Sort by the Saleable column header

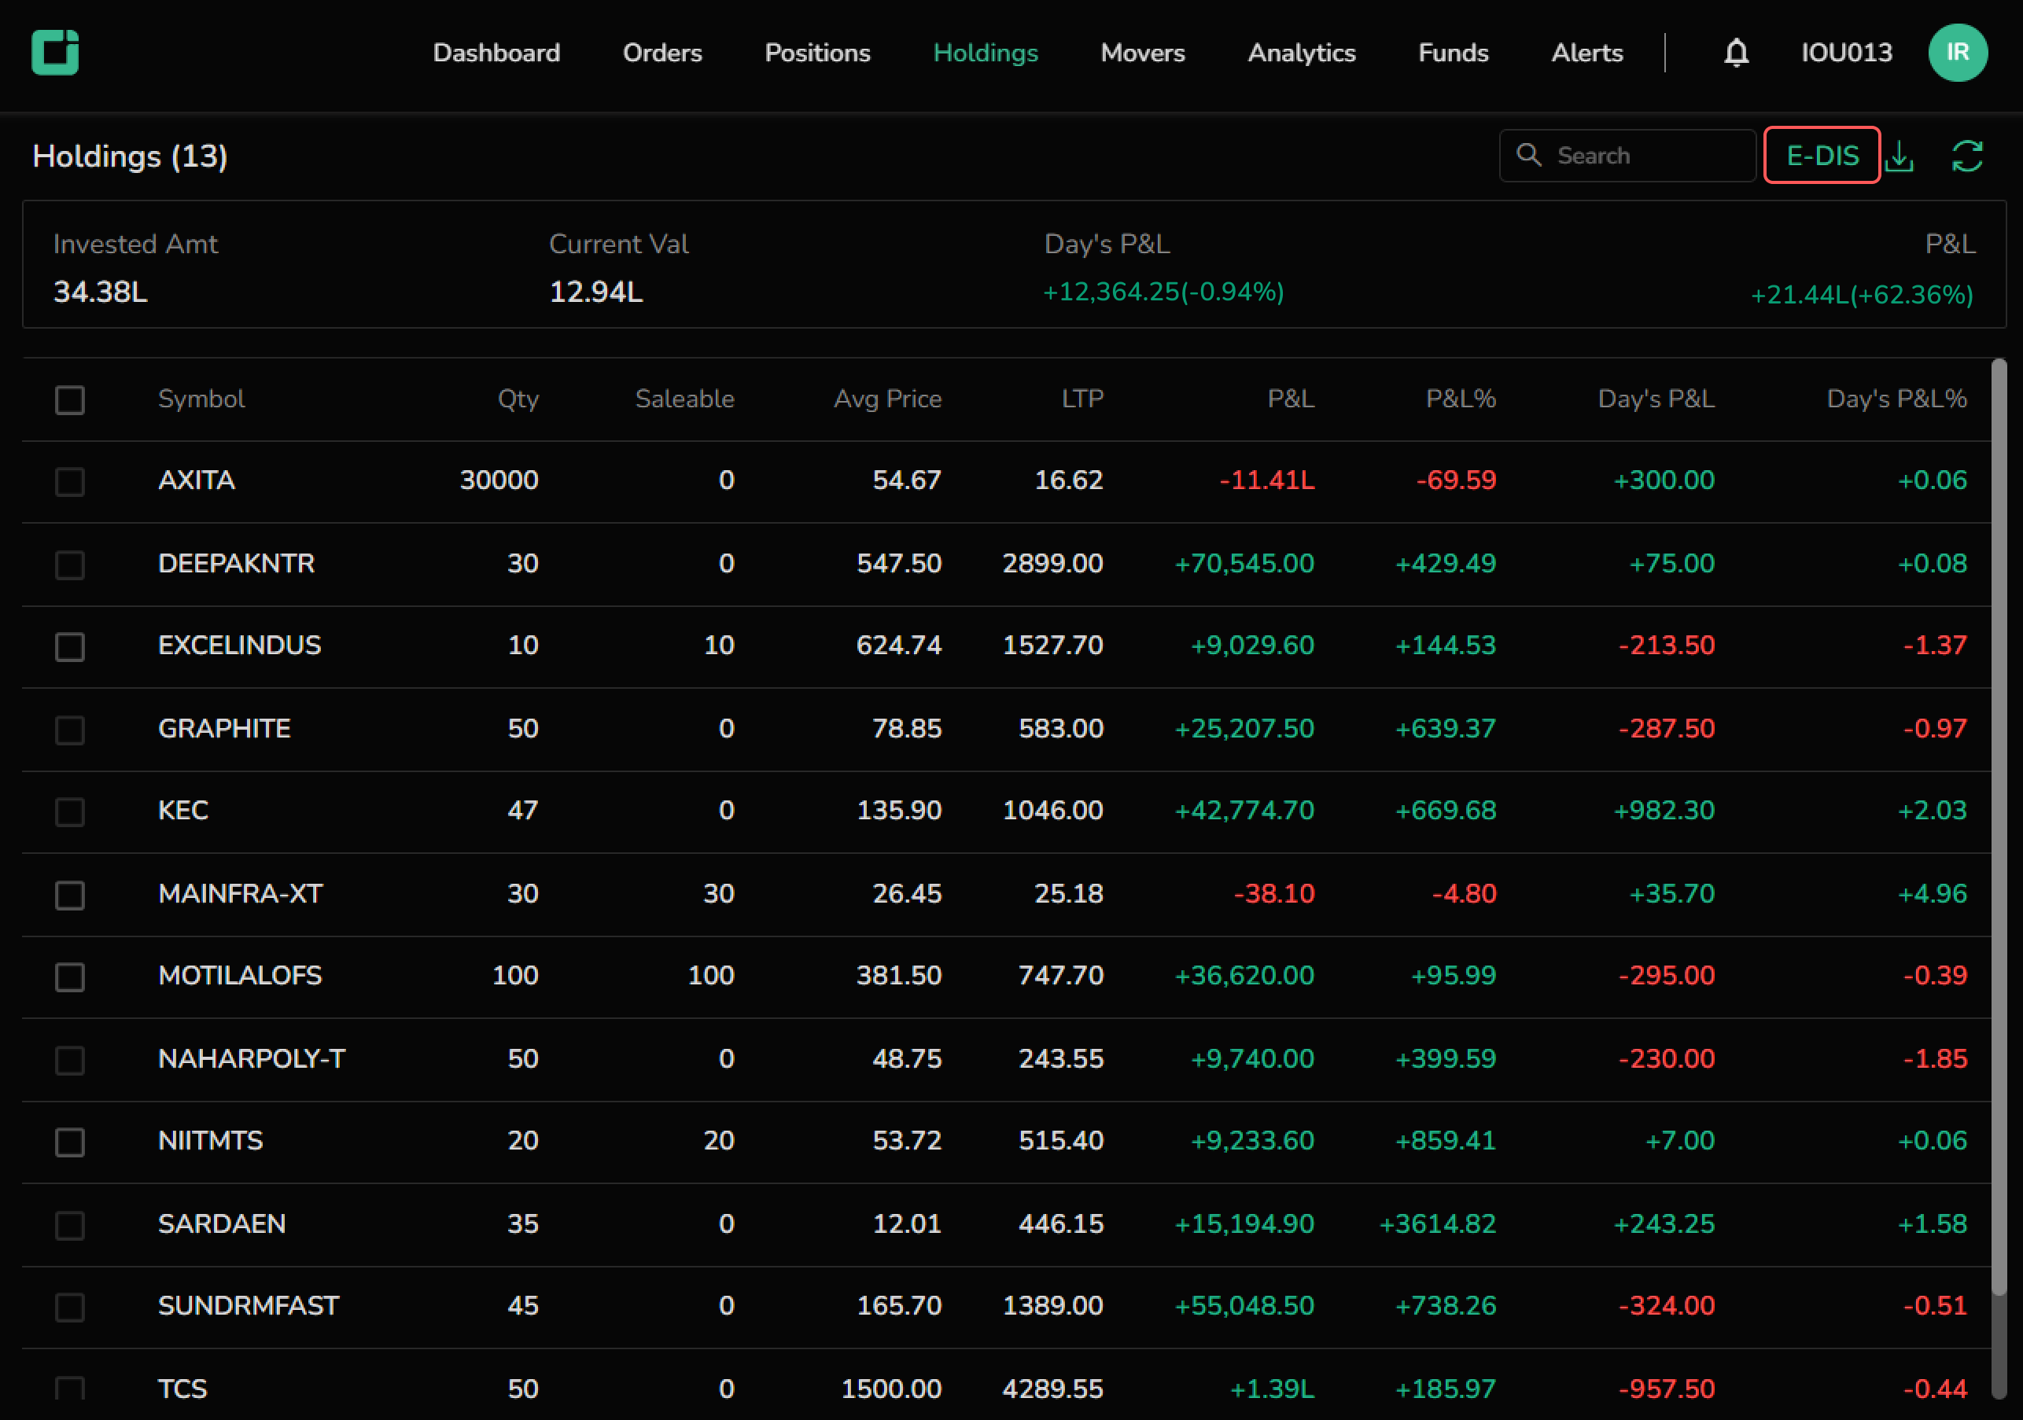[684, 399]
